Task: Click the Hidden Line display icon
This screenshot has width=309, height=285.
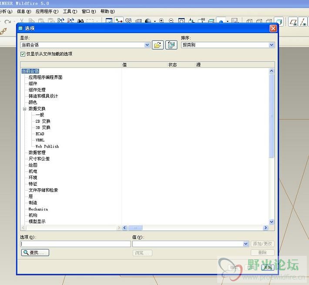Action: (259, 21)
